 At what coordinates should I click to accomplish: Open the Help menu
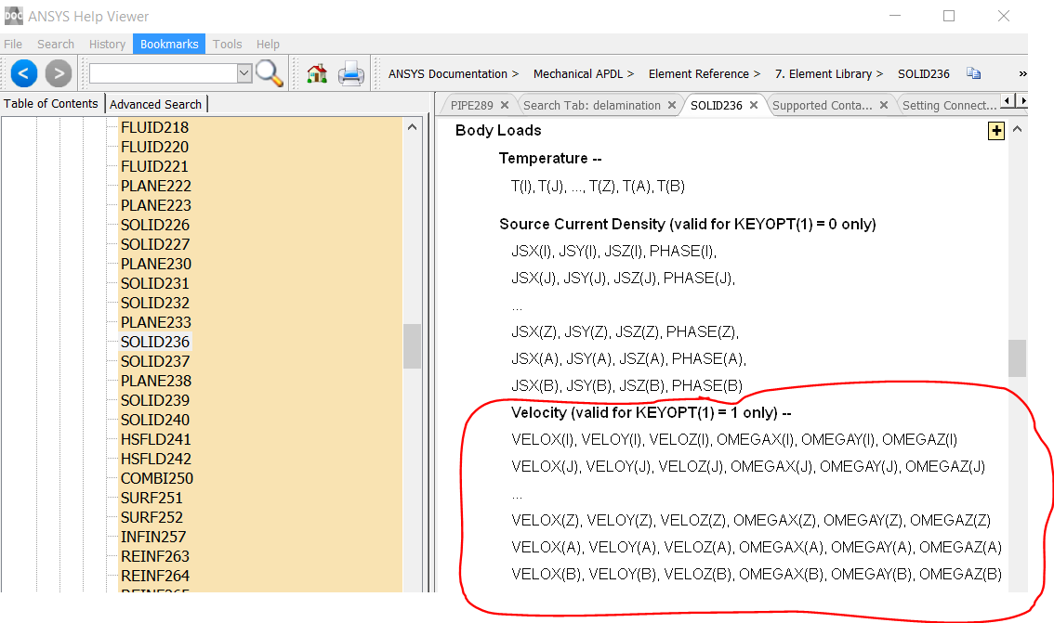268,45
